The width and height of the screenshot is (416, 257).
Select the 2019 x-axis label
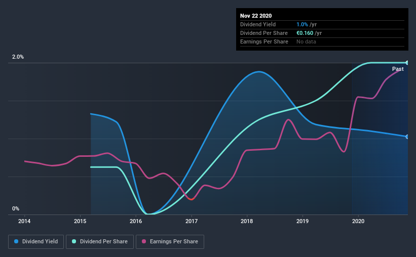coord(302,221)
